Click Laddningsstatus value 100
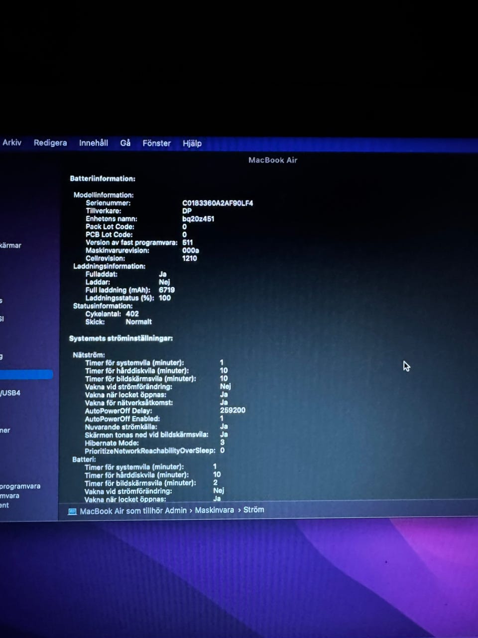Image resolution: width=478 pixels, height=638 pixels. coord(165,298)
